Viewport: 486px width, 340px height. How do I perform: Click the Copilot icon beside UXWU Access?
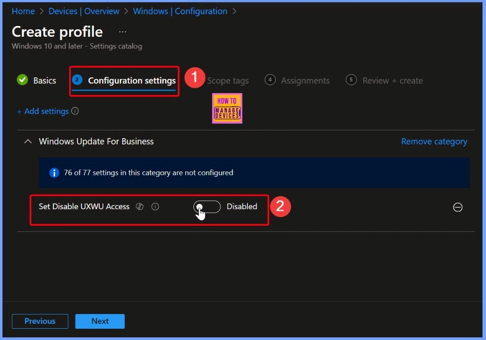pos(140,206)
